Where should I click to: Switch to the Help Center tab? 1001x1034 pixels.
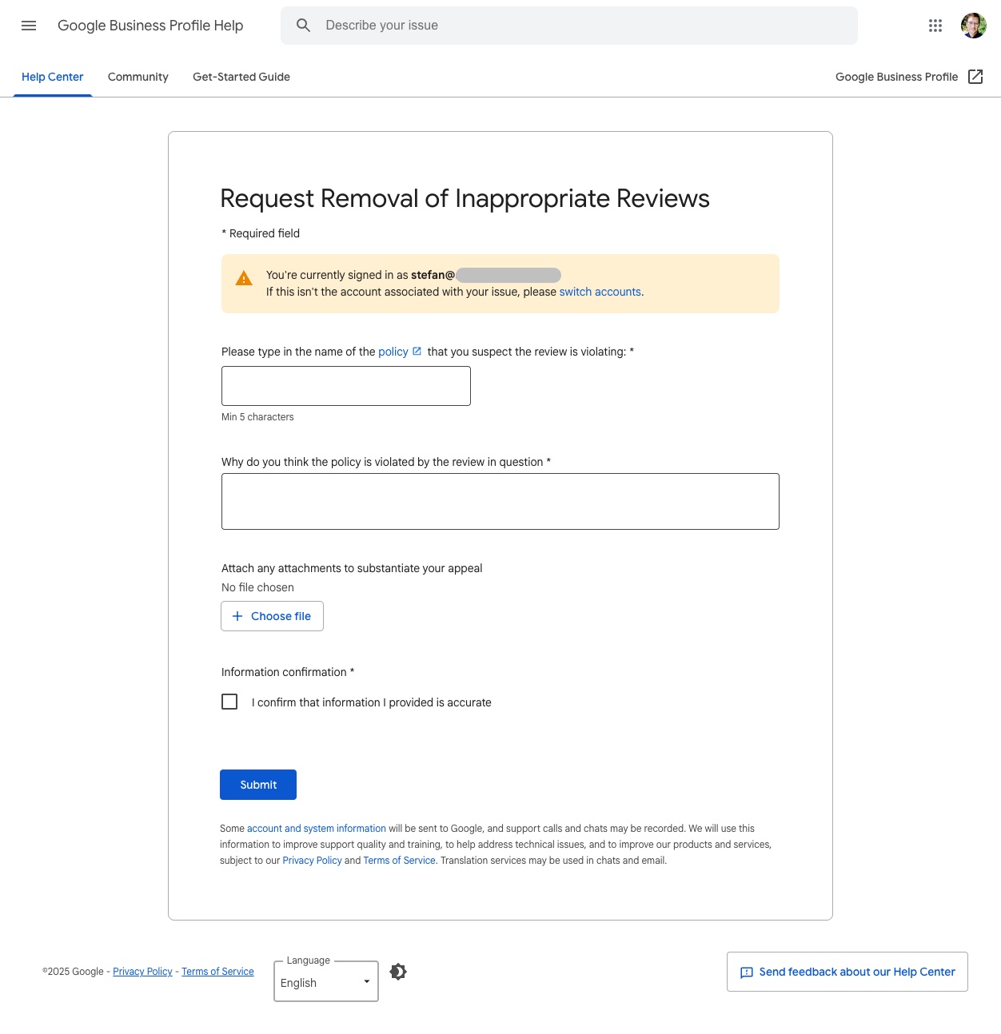click(53, 77)
